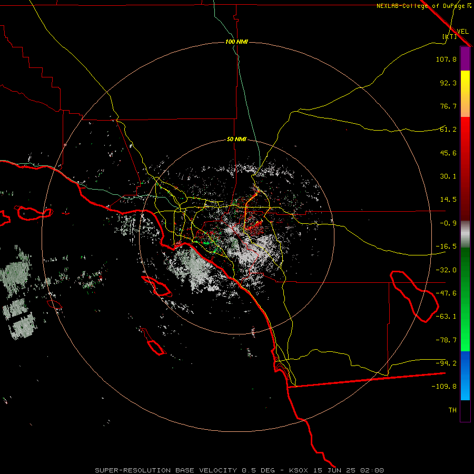Click the 50 NMI range ring label

(x=236, y=139)
